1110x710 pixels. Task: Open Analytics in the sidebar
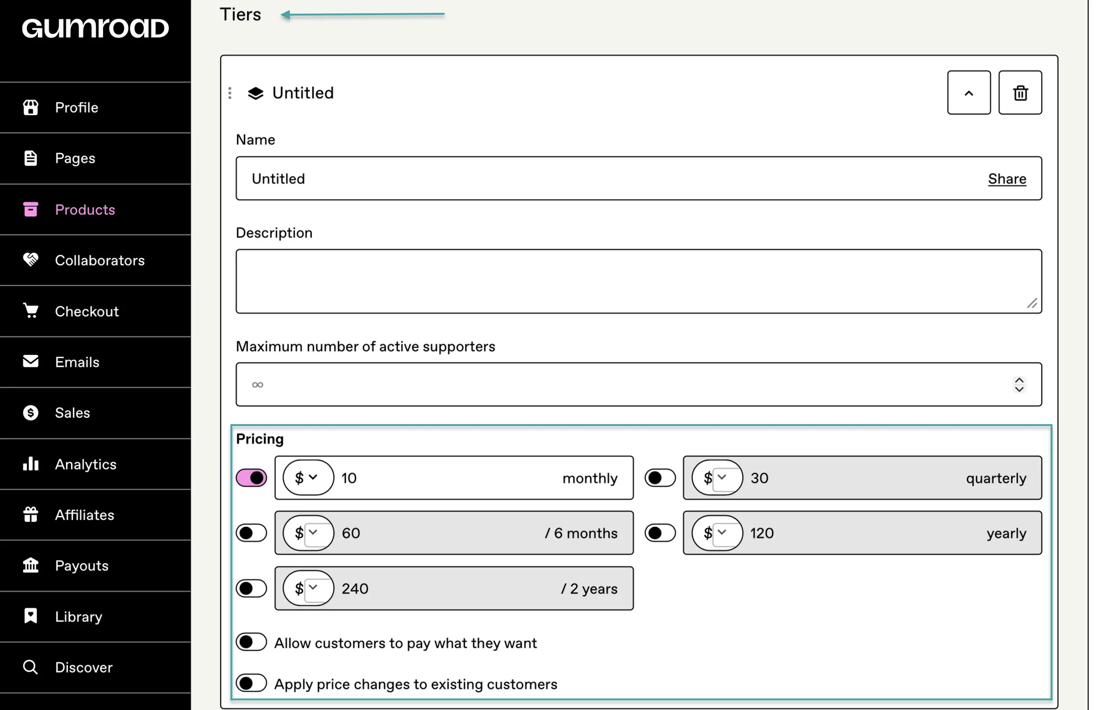tap(95, 464)
